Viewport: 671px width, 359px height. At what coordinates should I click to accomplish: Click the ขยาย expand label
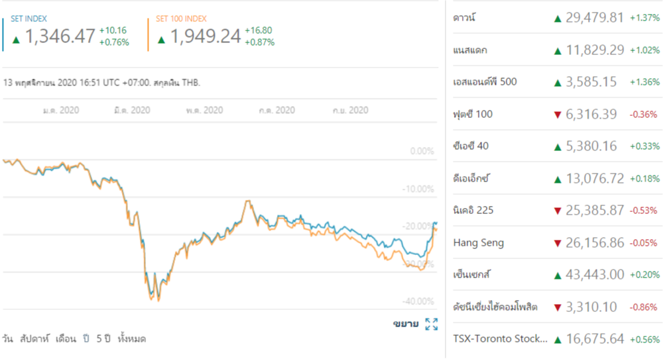click(405, 324)
